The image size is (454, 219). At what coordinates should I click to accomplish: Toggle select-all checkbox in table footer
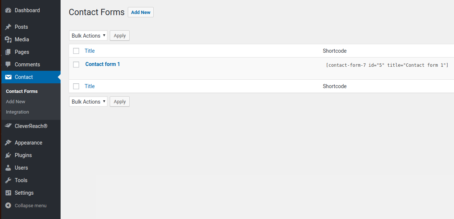pyautogui.click(x=76, y=86)
